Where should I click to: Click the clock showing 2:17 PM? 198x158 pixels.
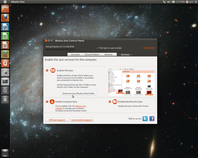coord(180,2)
